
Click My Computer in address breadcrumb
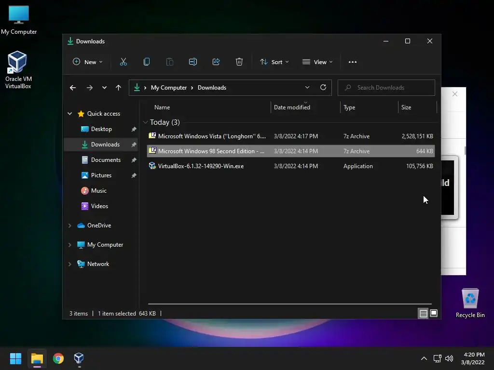point(168,88)
